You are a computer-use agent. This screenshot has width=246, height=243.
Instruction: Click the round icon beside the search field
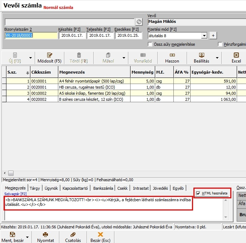[139, 22]
